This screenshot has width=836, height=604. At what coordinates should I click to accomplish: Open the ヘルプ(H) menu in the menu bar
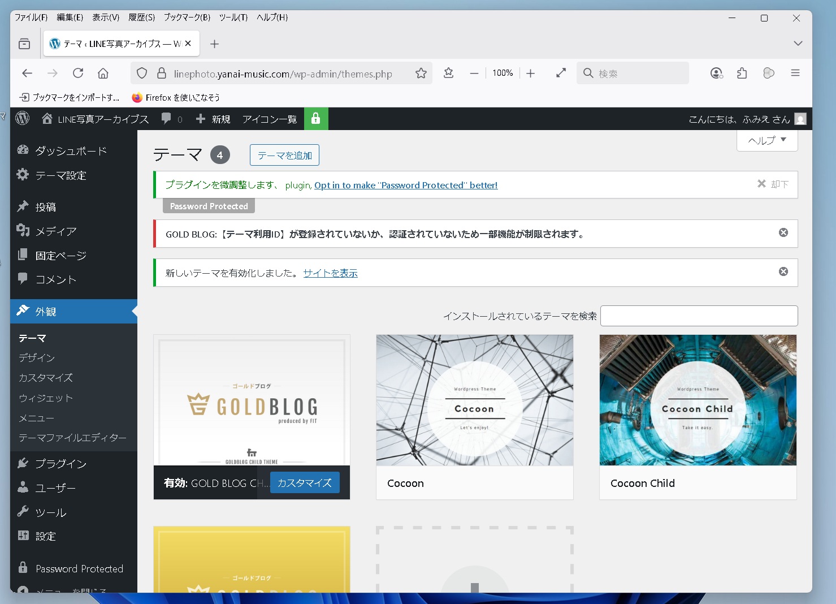click(272, 18)
